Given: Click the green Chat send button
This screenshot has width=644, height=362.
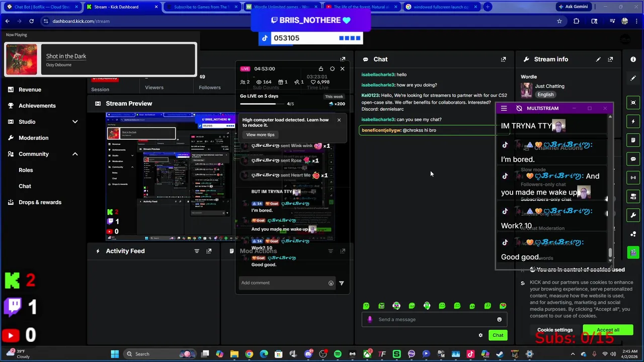Looking at the screenshot, I should 498,335.
